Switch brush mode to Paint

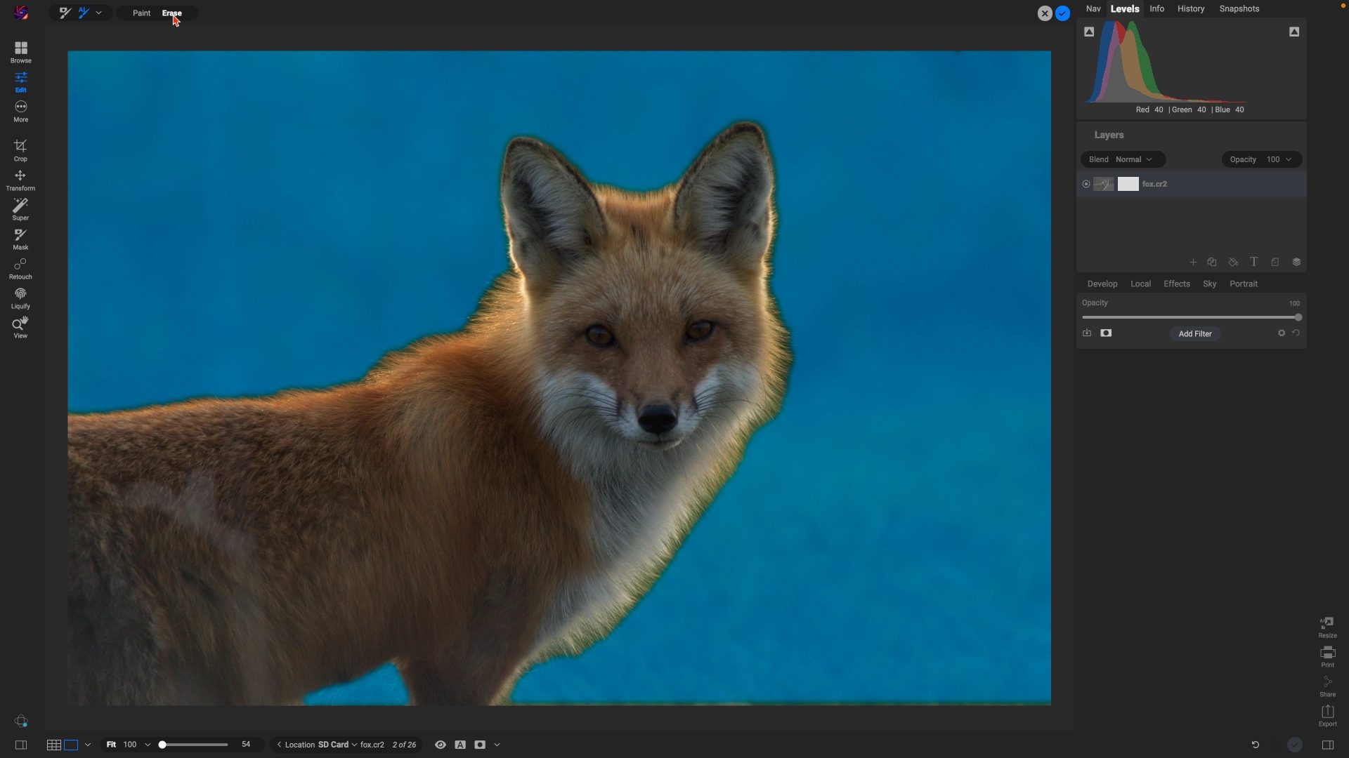pos(141,13)
